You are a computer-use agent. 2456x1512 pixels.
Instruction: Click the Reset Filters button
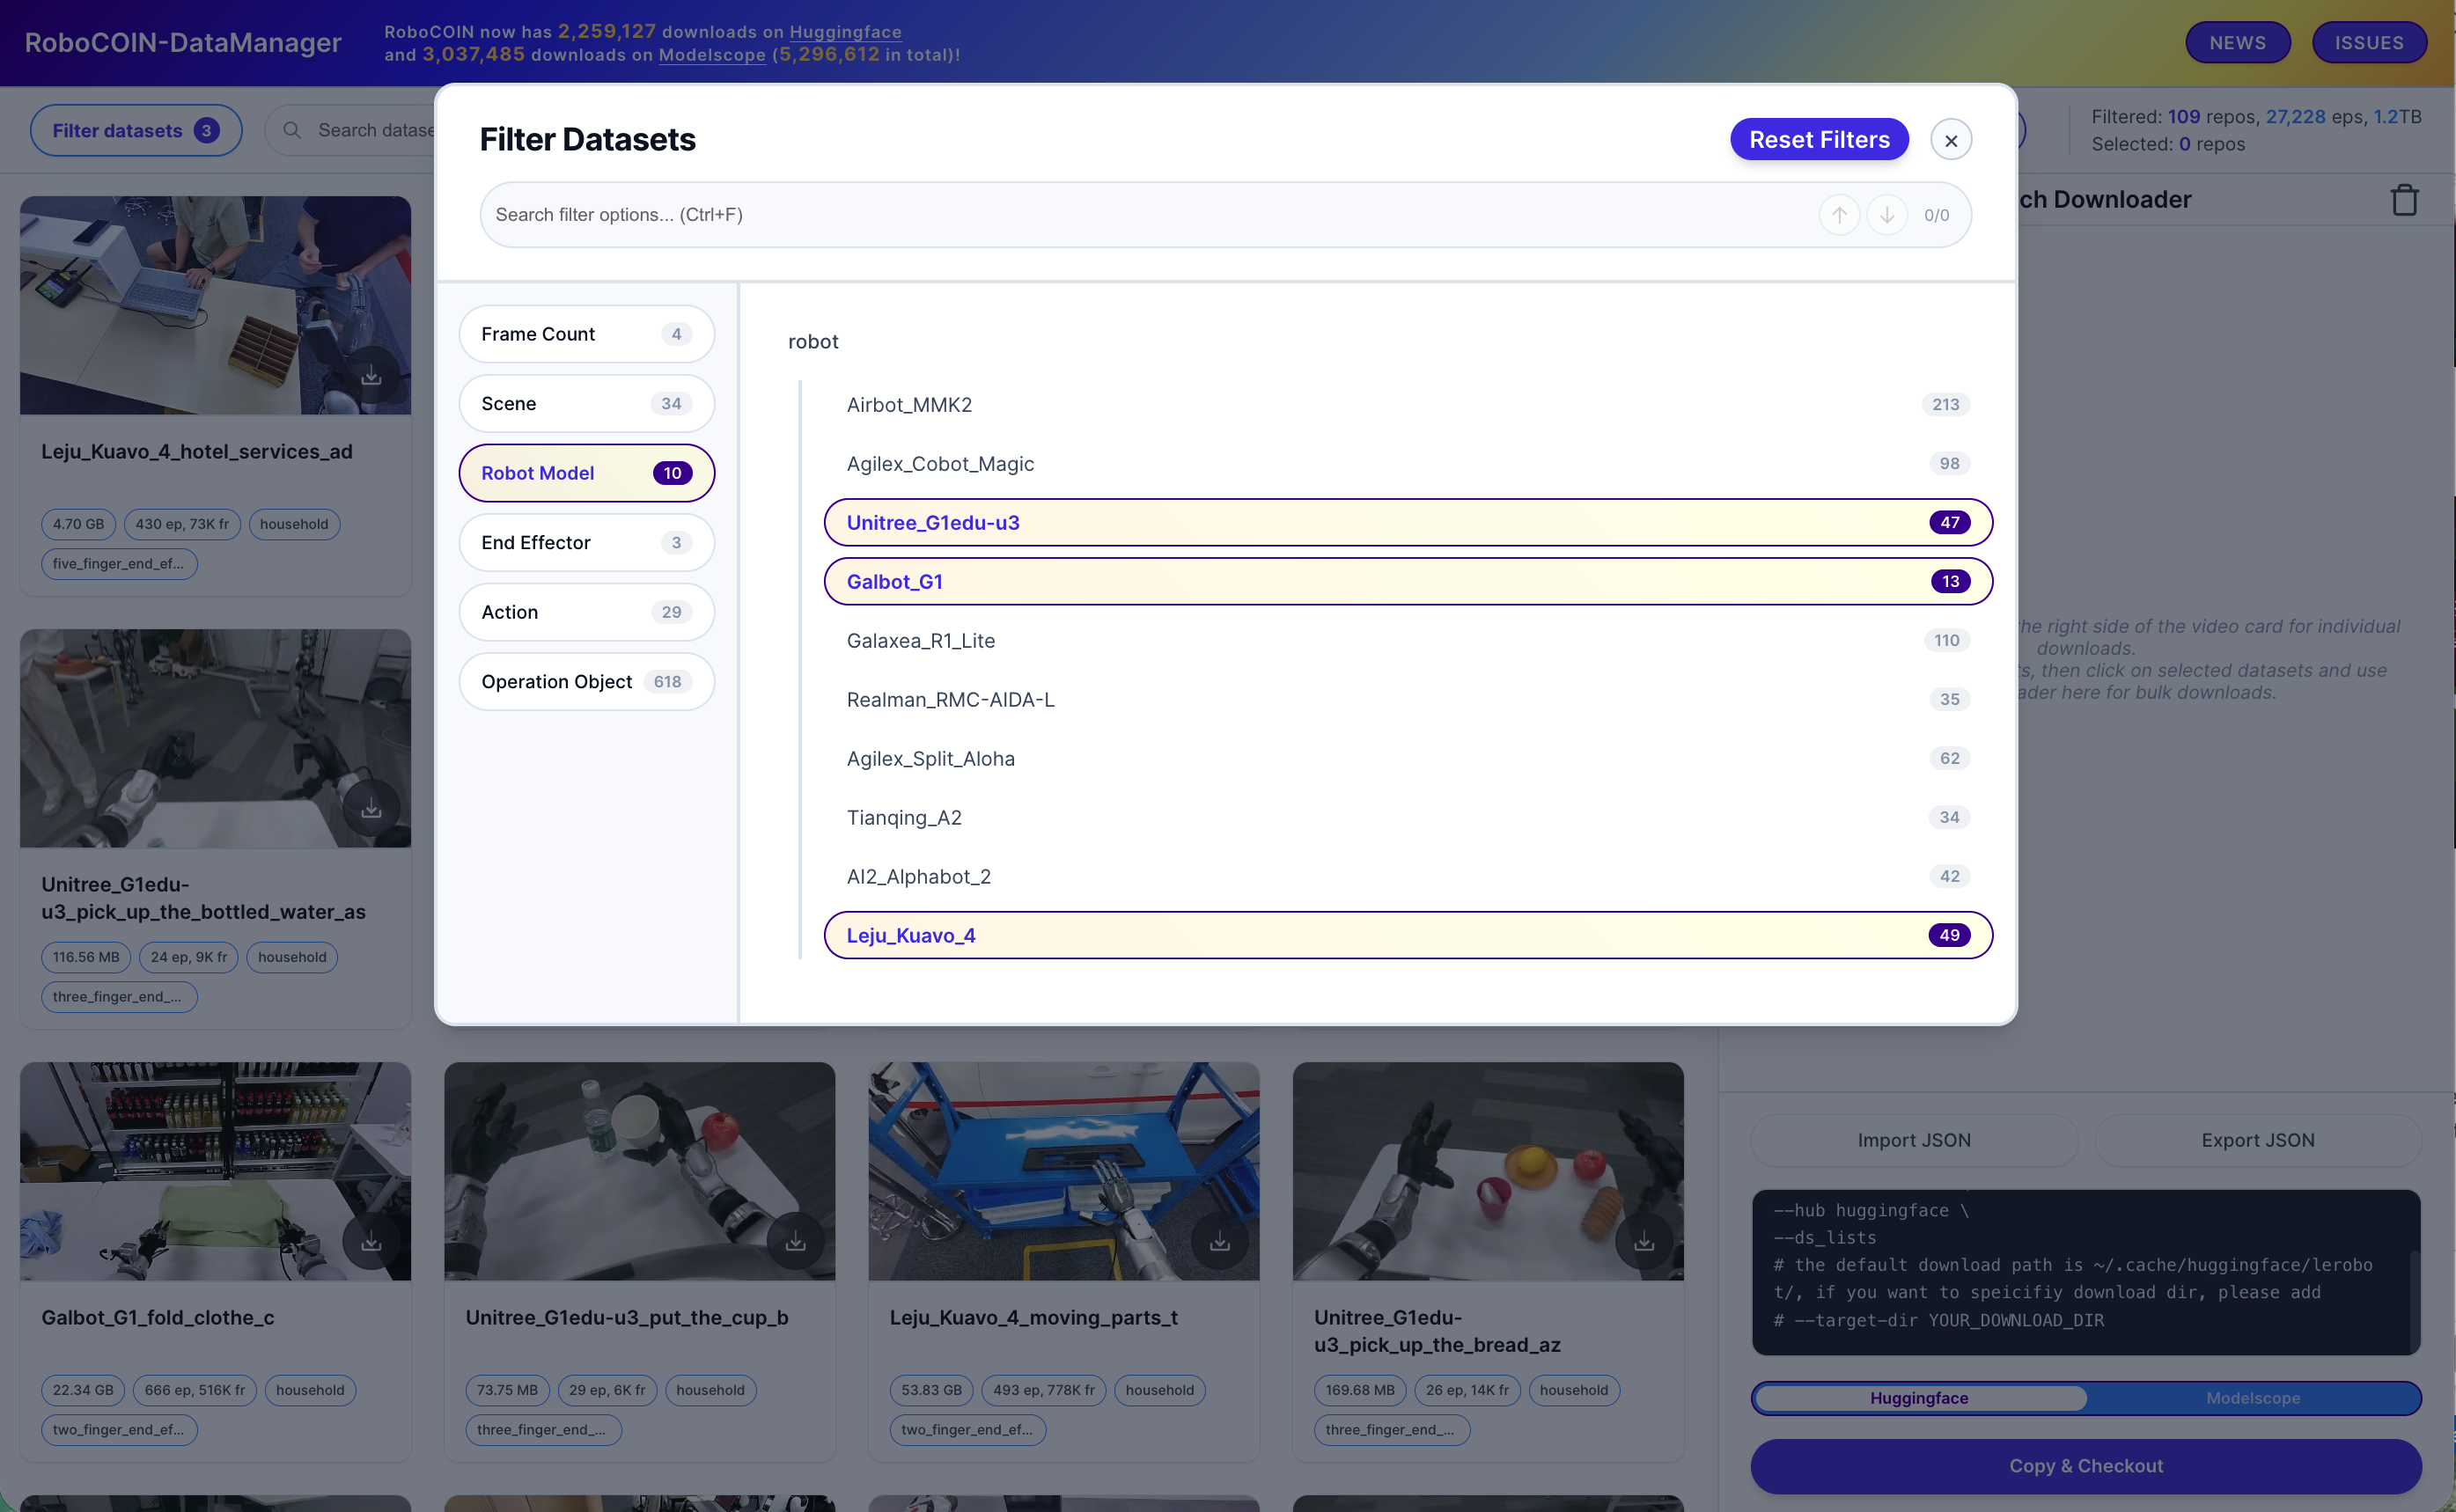tap(1819, 139)
